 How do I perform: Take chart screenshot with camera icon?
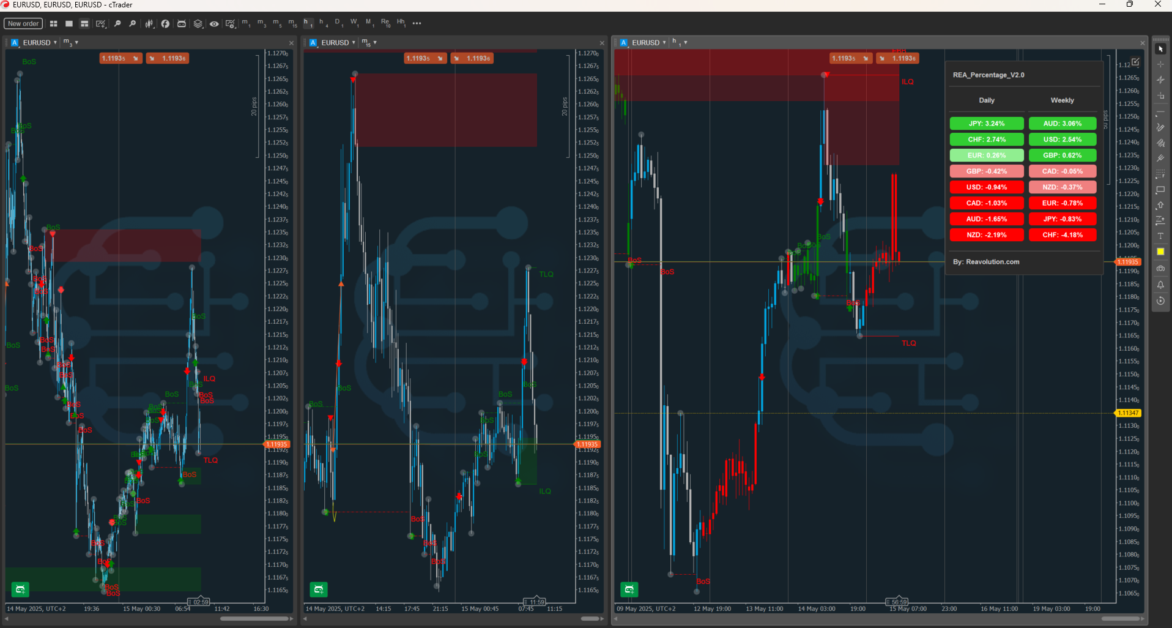coord(1160,268)
